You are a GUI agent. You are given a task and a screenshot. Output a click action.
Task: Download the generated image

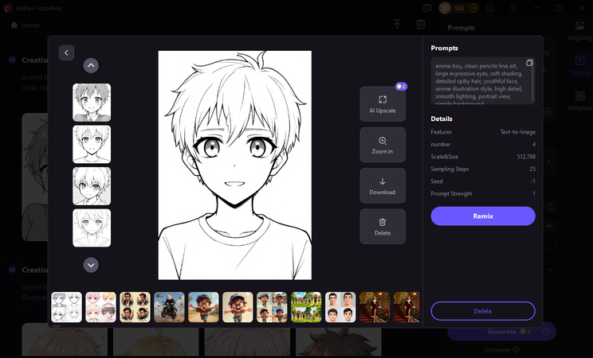[383, 186]
